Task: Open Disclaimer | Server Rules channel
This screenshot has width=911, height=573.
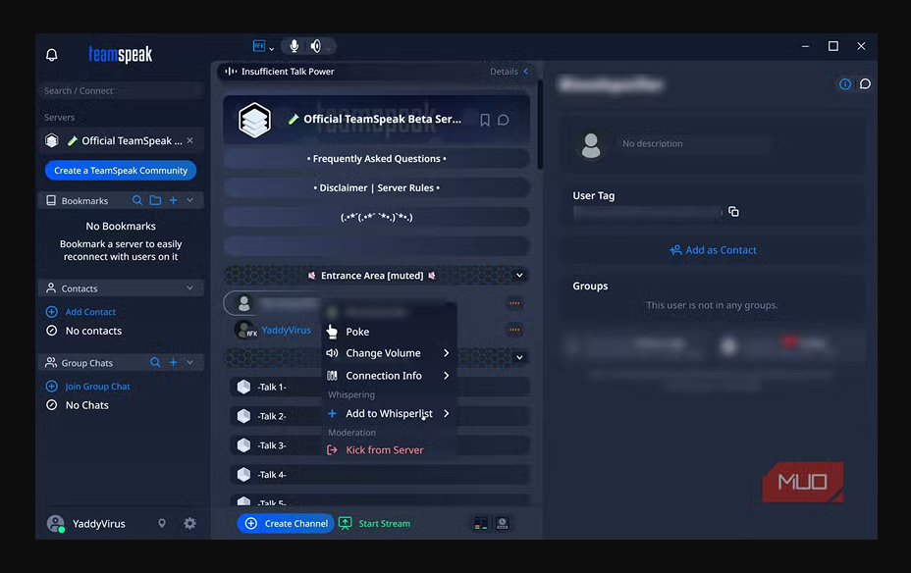Action: [x=377, y=187]
